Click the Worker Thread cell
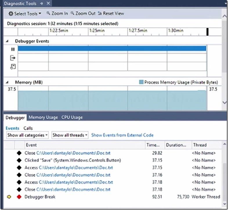Viewport: 228px width, 210px height. point(206,197)
